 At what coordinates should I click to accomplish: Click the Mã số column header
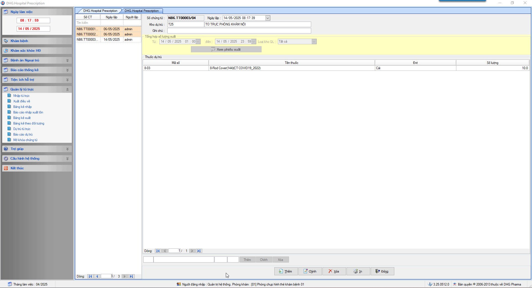click(x=176, y=63)
